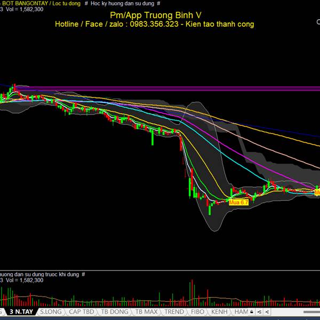The height and width of the screenshot is (320, 320).
Task: Click the purple horizontal resistance line
Action: [167, 89]
